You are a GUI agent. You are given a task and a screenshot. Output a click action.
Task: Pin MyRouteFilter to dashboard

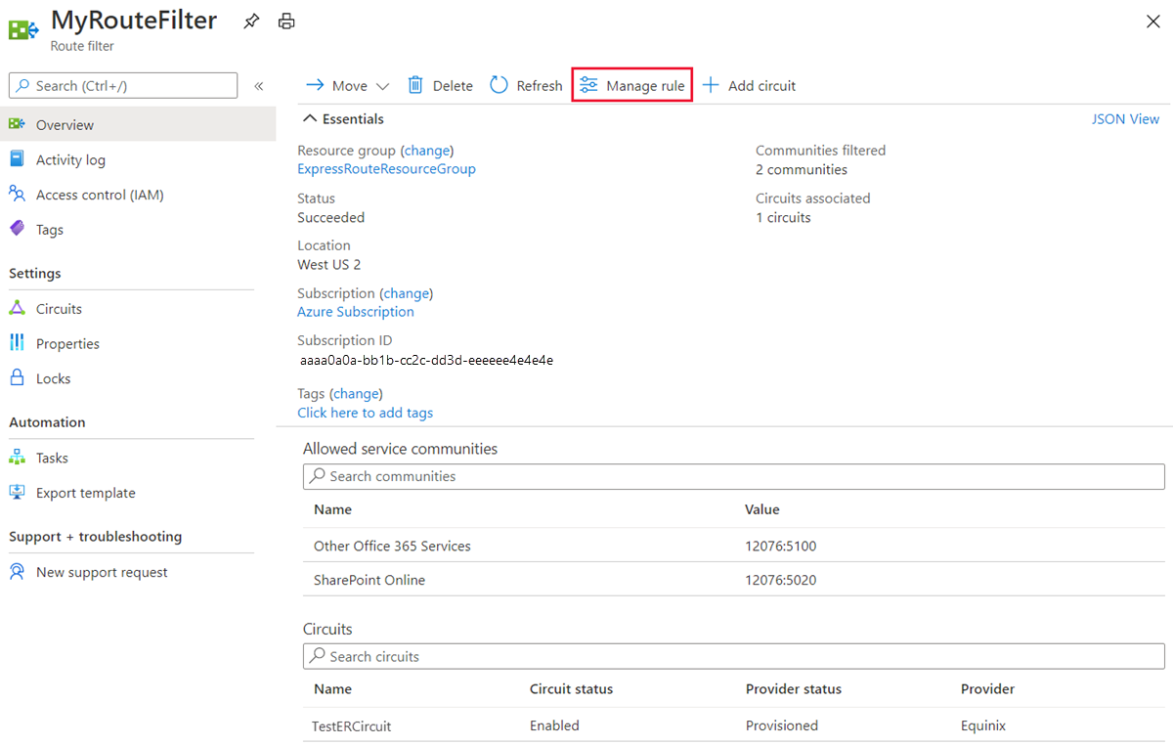click(250, 21)
